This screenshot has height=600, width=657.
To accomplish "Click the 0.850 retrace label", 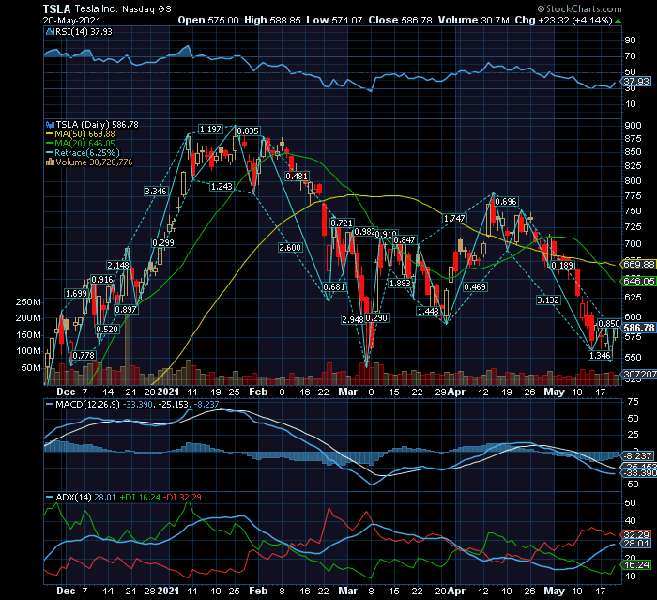I will 609,324.
